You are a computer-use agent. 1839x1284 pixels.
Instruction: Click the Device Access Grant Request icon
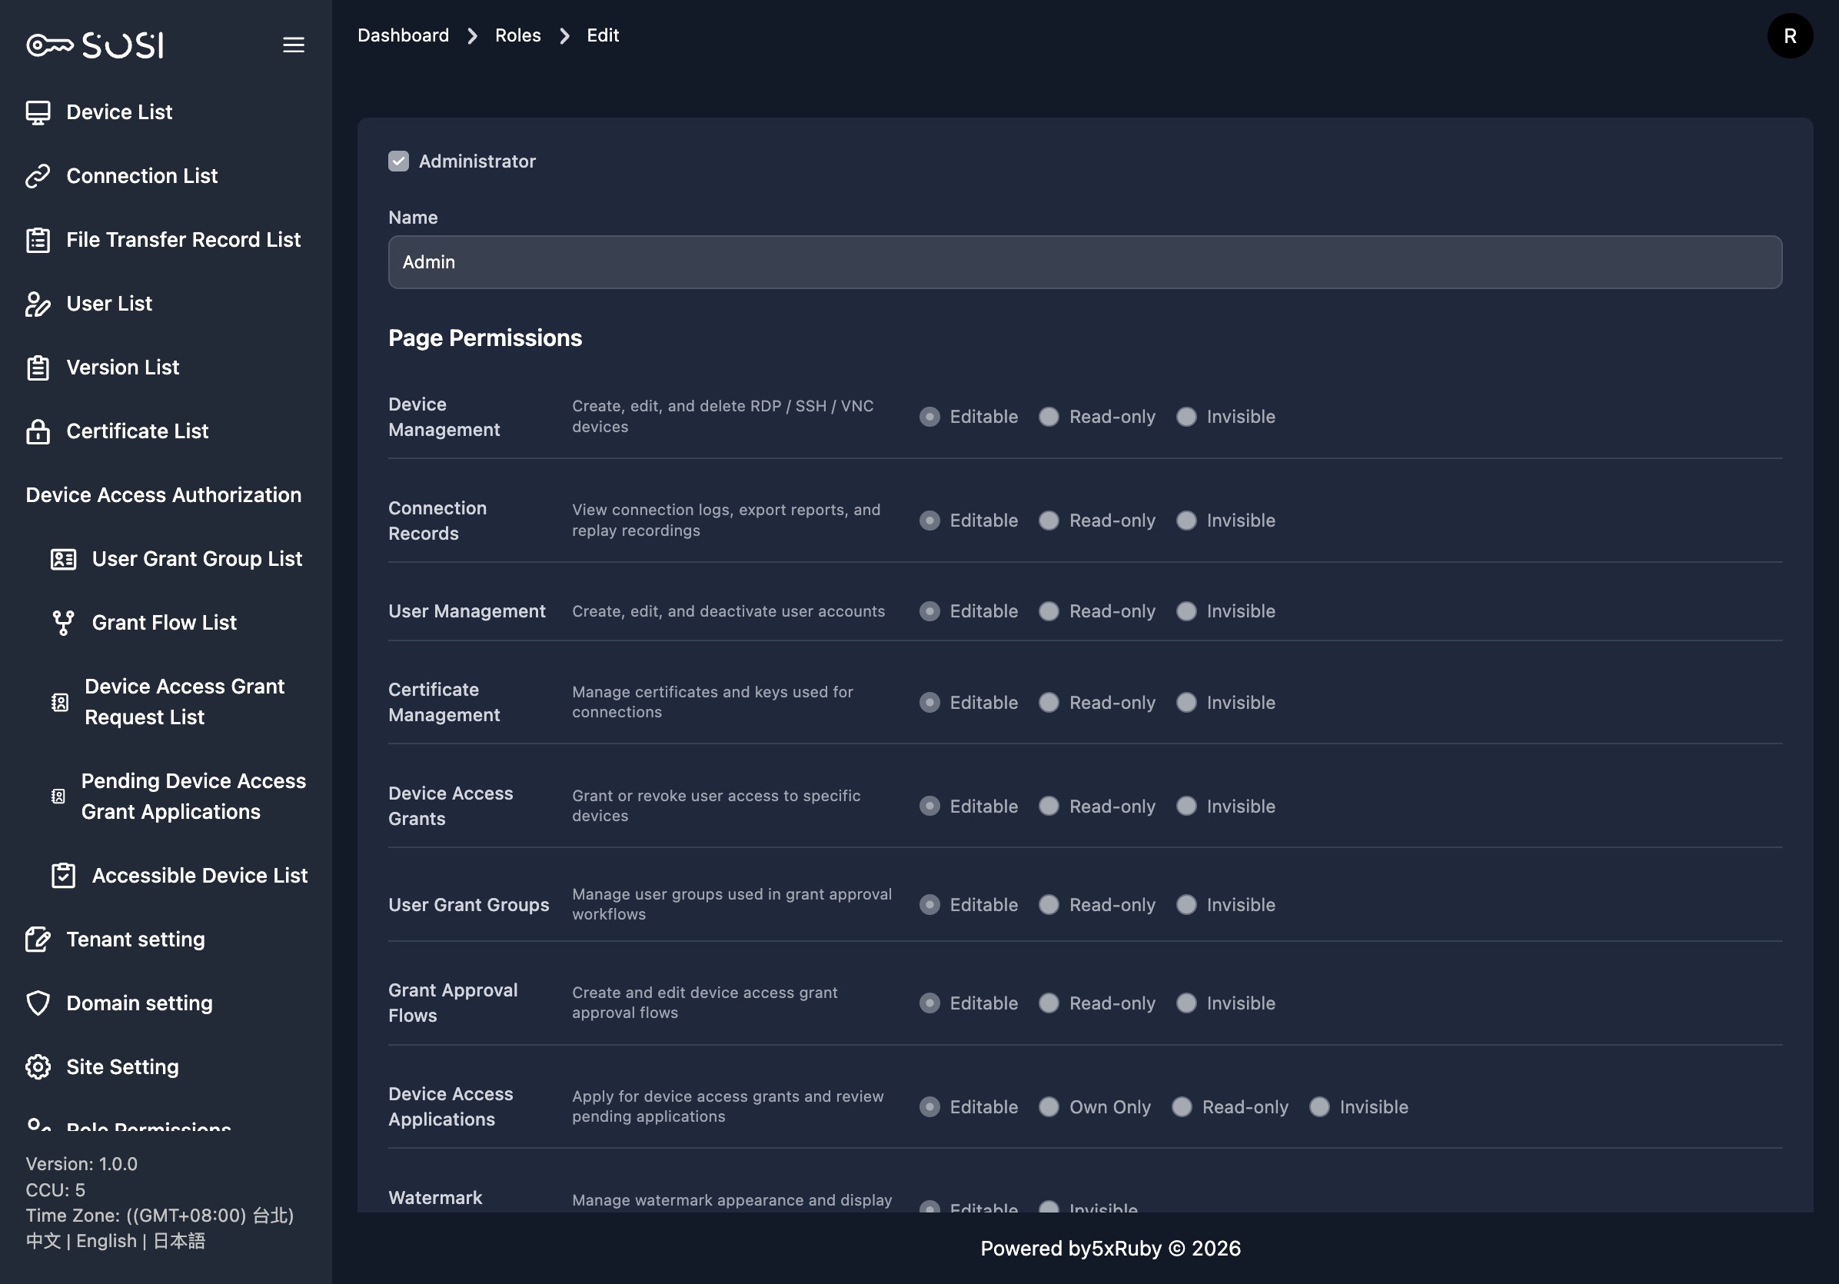(60, 703)
